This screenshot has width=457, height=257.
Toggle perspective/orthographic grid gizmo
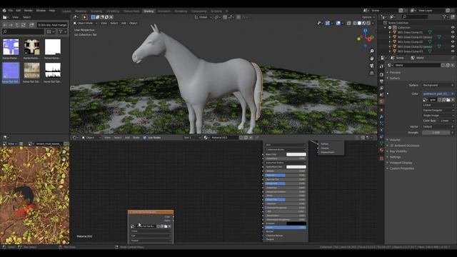click(x=371, y=73)
